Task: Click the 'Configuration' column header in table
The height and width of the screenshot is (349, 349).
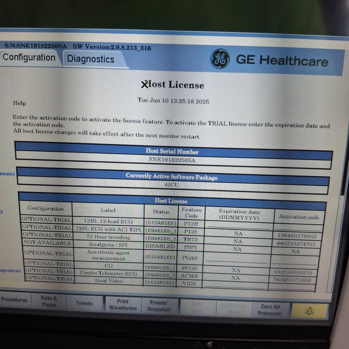Action: (46, 208)
